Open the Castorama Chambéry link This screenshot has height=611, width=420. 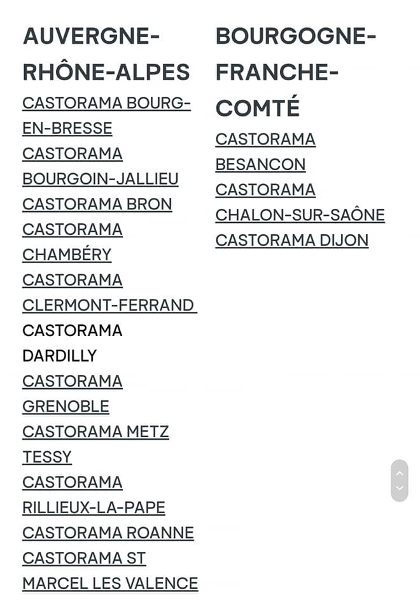tap(73, 242)
